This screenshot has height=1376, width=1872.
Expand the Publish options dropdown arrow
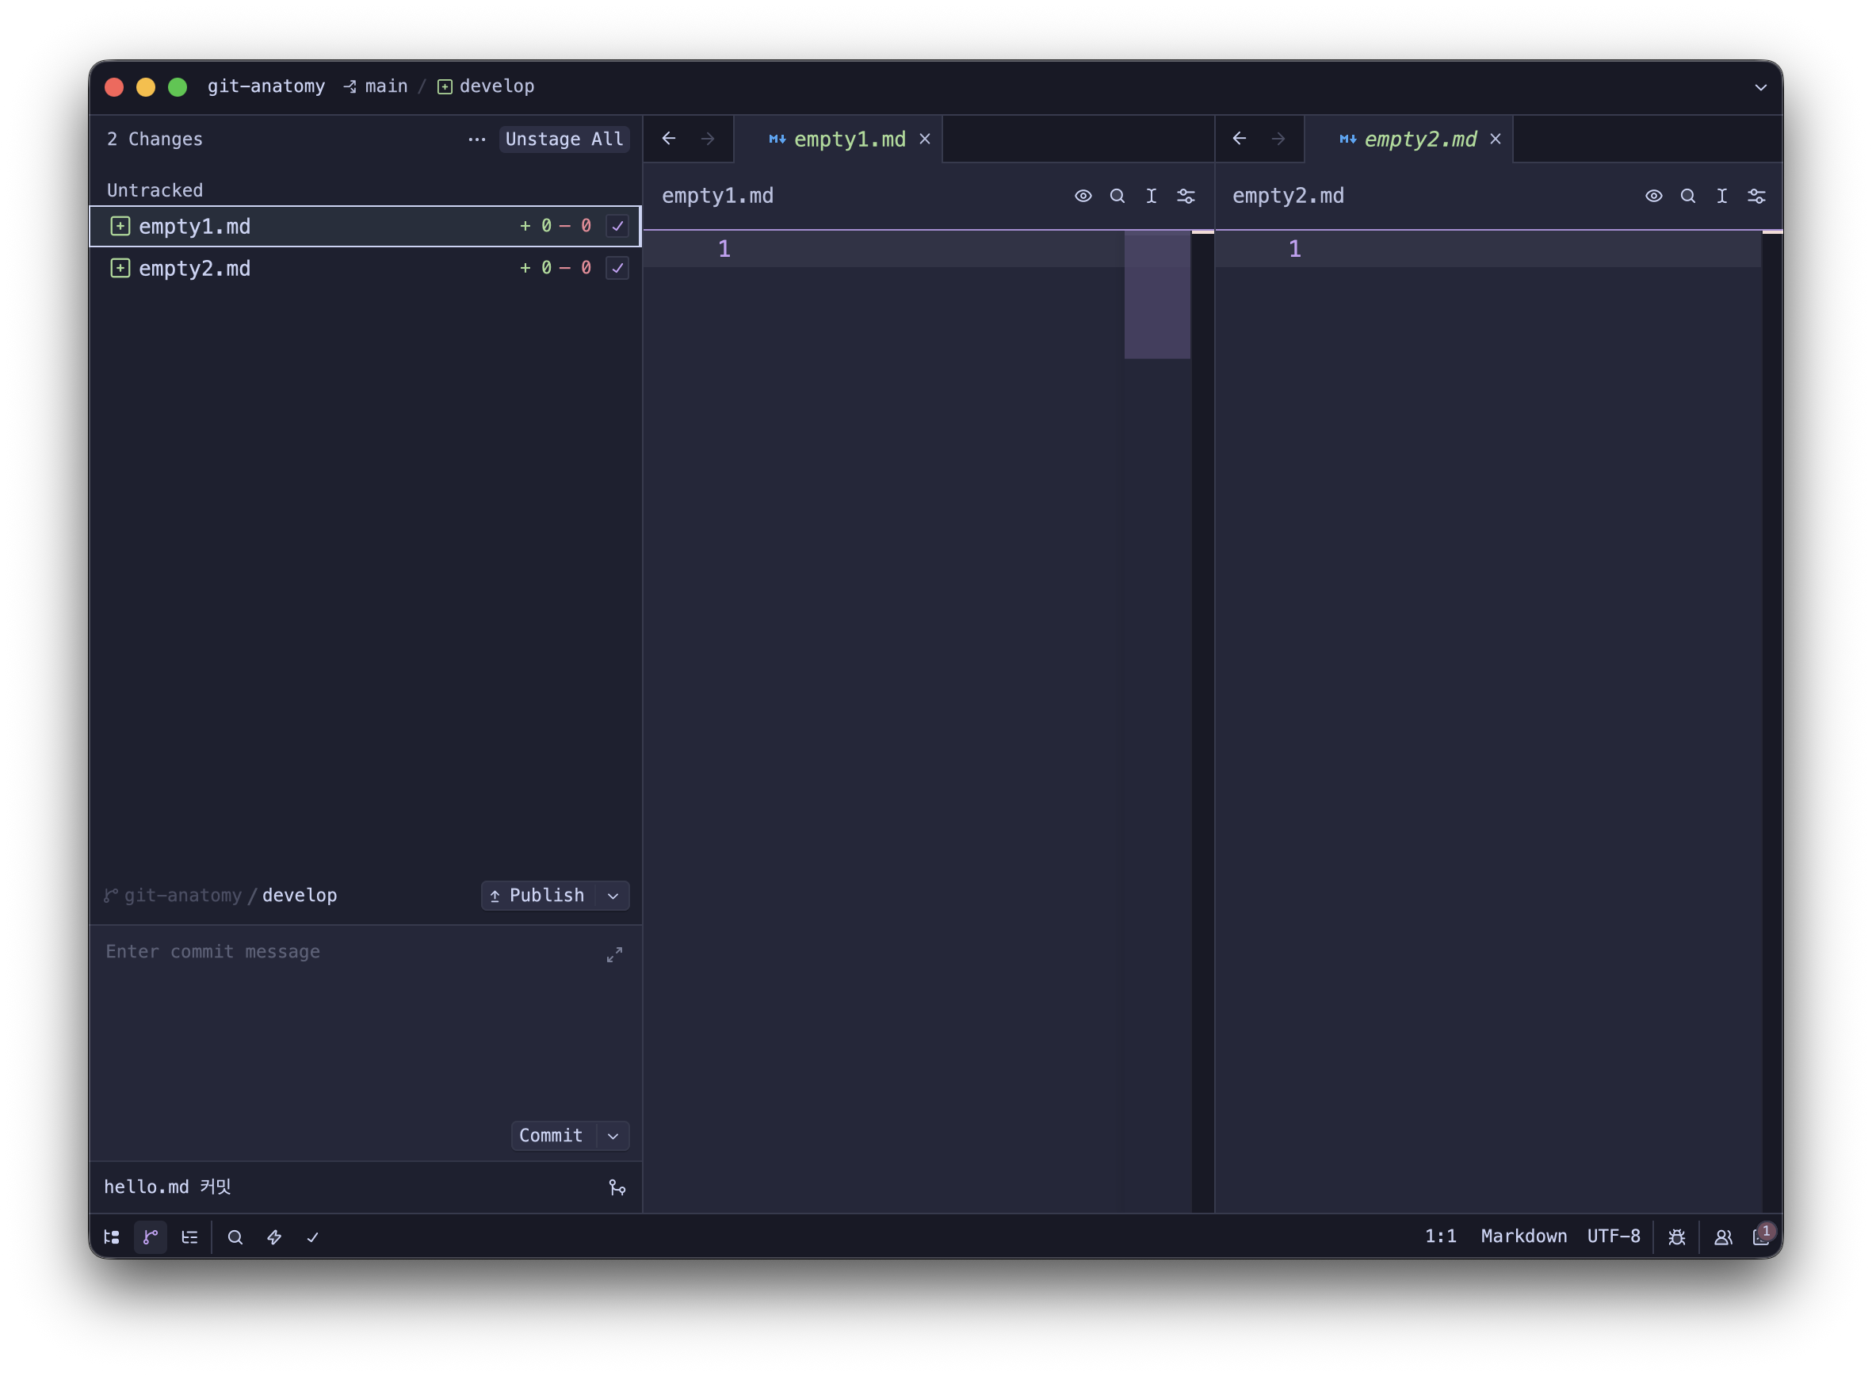pyautogui.click(x=613, y=896)
